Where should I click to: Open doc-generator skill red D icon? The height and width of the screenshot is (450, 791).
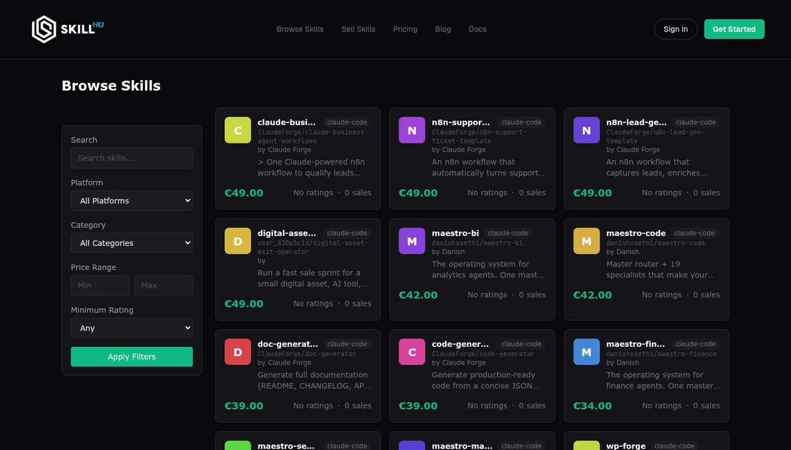coord(238,352)
